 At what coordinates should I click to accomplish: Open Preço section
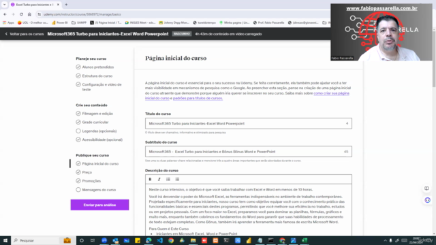point(84,172)
